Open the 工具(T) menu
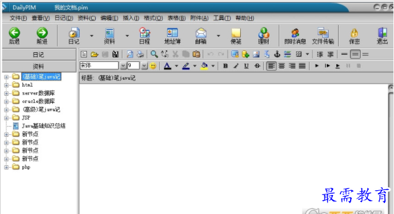Viewport: 394px width, 214px height. click(x=222, y=18)
